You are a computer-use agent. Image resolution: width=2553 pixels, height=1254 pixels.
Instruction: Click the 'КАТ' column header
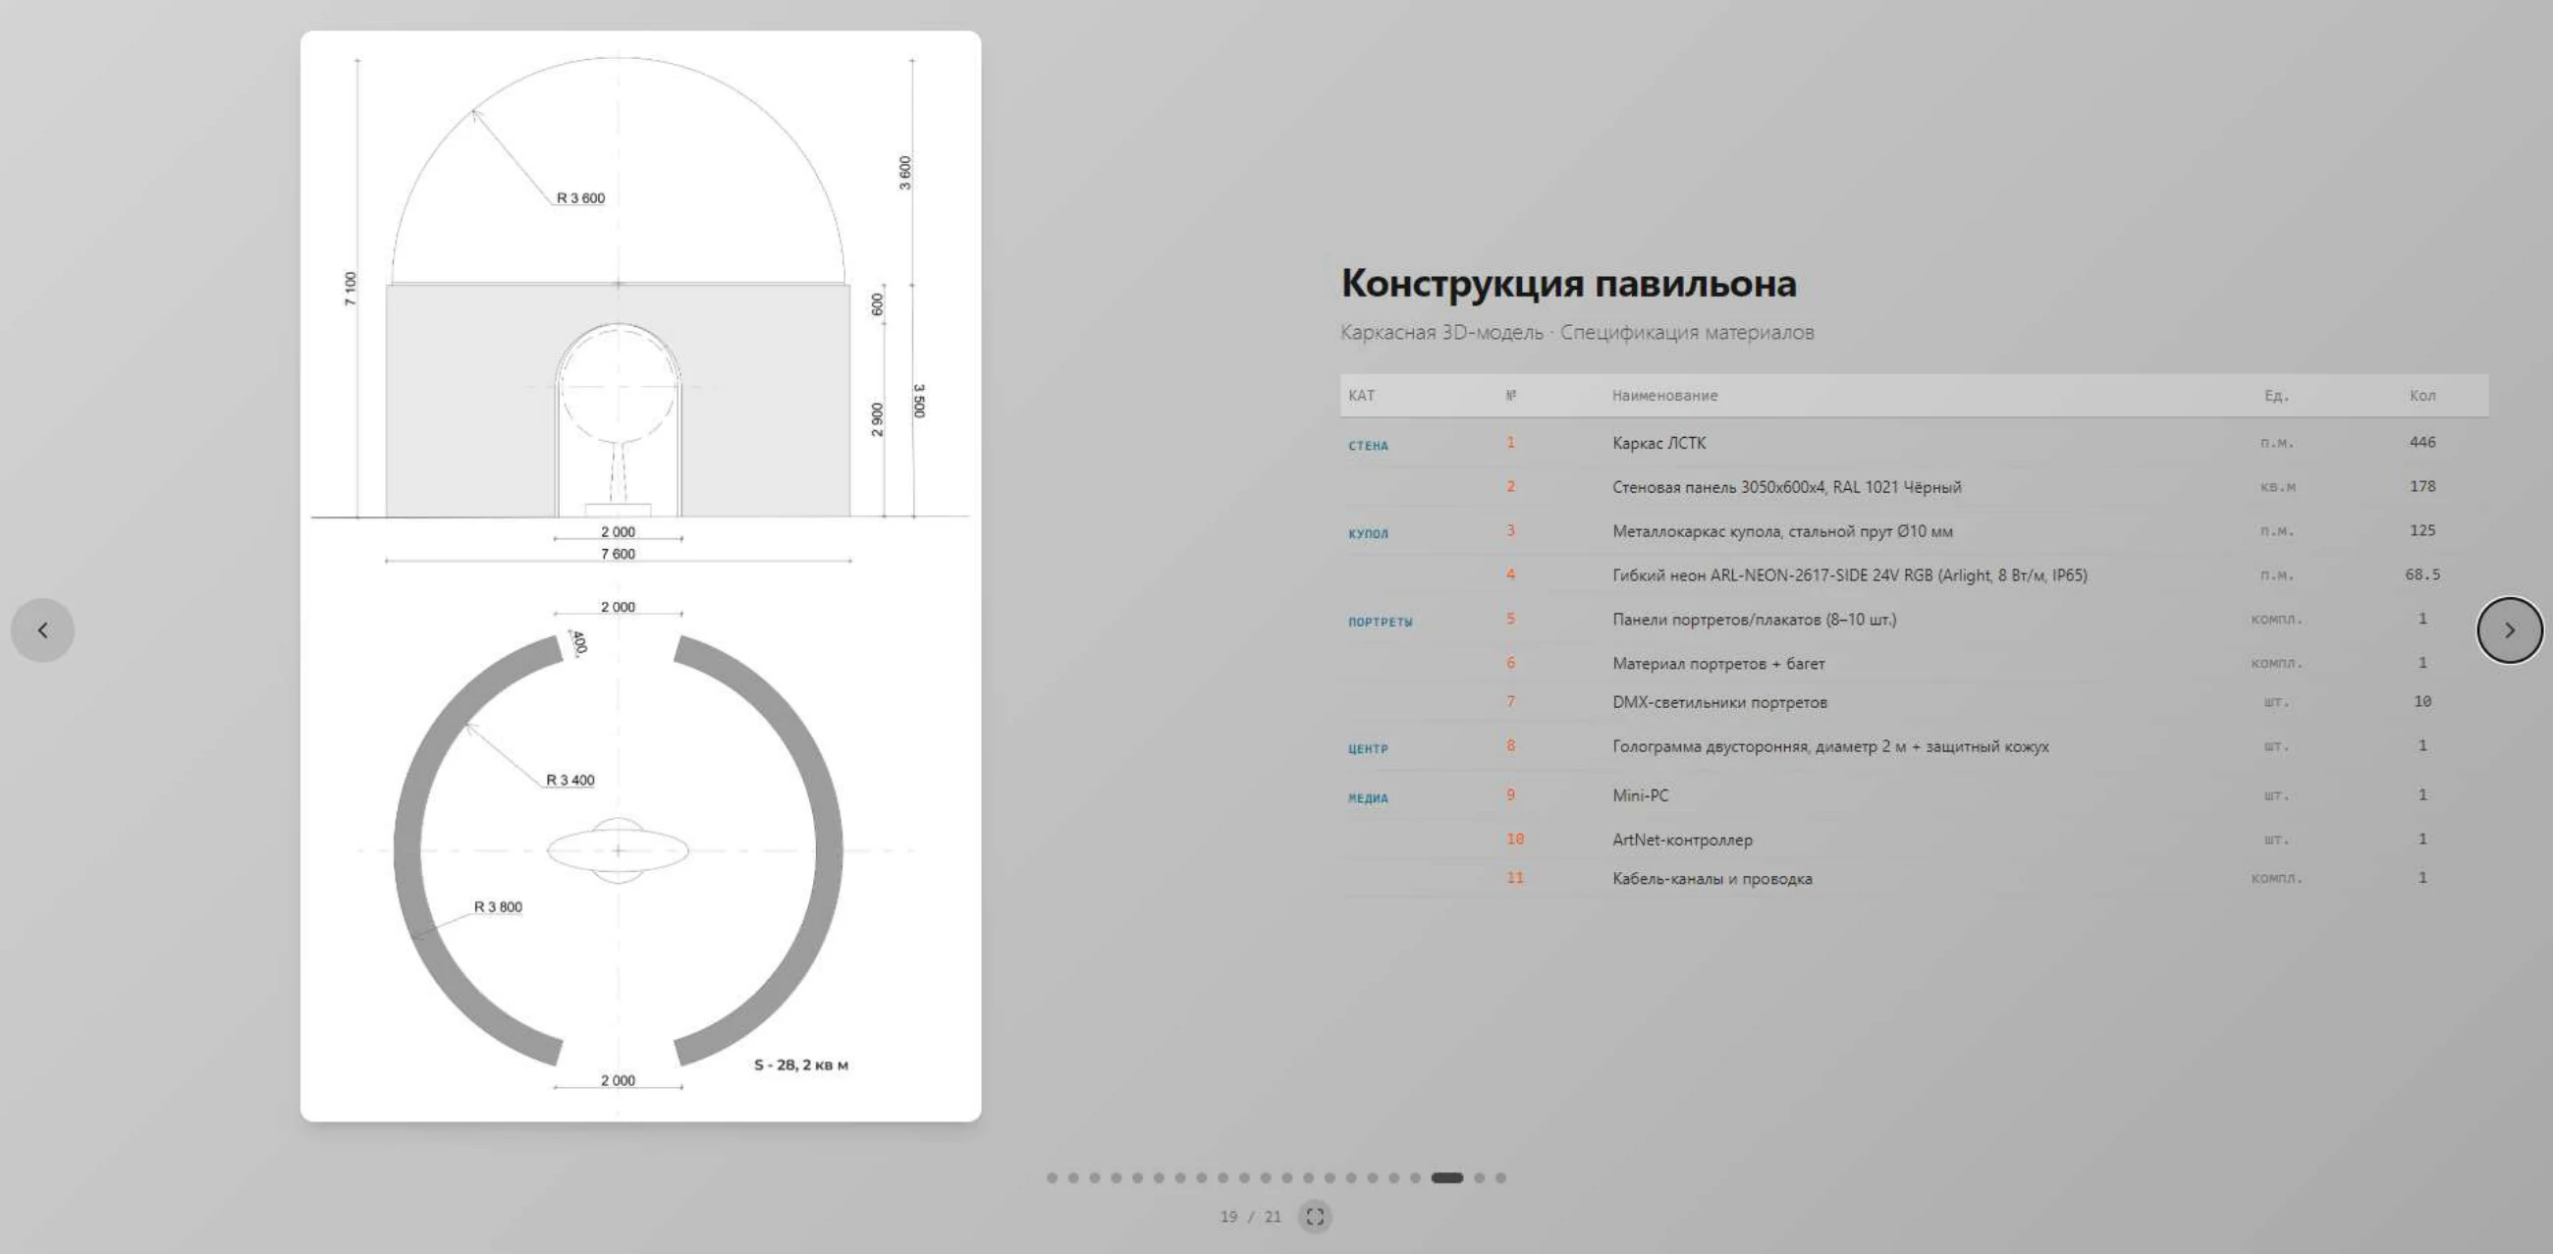coord(1361,396)
